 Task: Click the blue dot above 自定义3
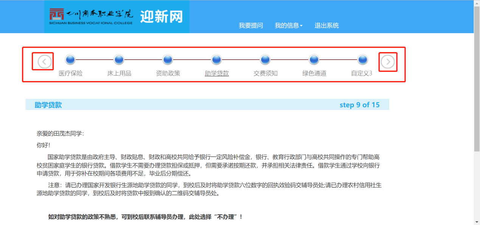tap(363, 60)
